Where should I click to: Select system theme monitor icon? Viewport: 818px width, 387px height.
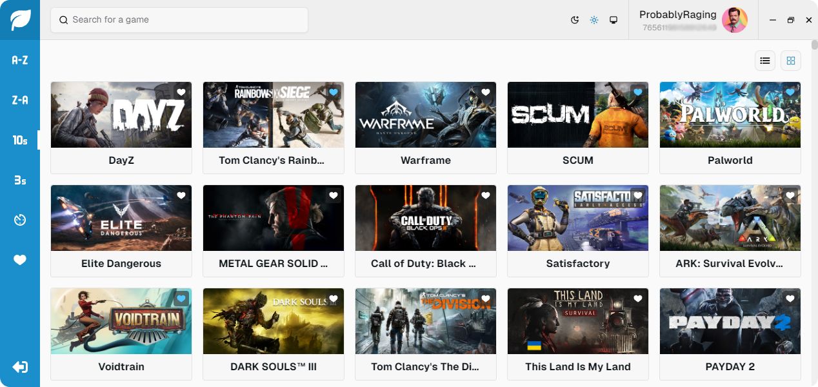[613, 20]
